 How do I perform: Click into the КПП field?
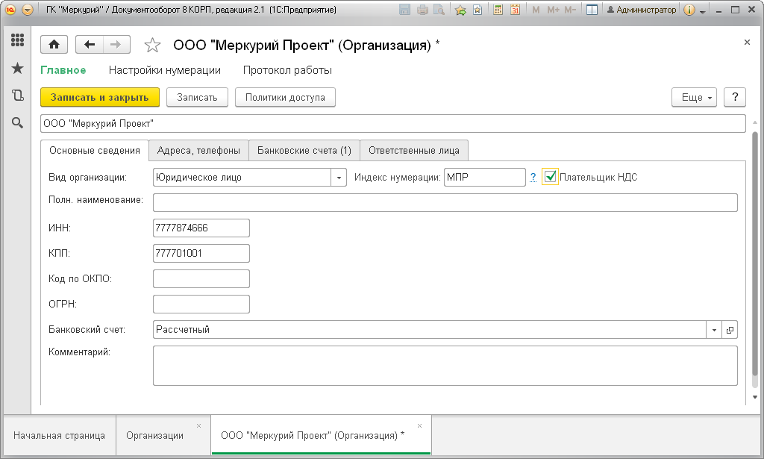[201, 253]
